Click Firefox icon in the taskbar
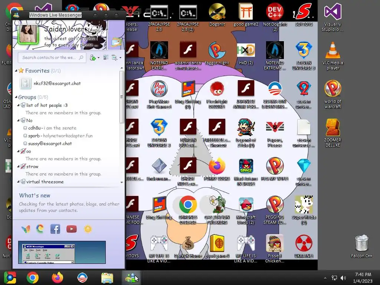Image resolution: width=380 pixels, height=285 pixels. 58,278
